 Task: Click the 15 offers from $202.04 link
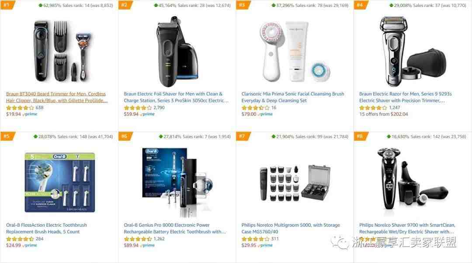(x=384, y=114)
